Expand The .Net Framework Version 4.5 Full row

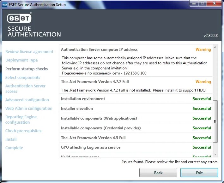click(x=136, y=138)
